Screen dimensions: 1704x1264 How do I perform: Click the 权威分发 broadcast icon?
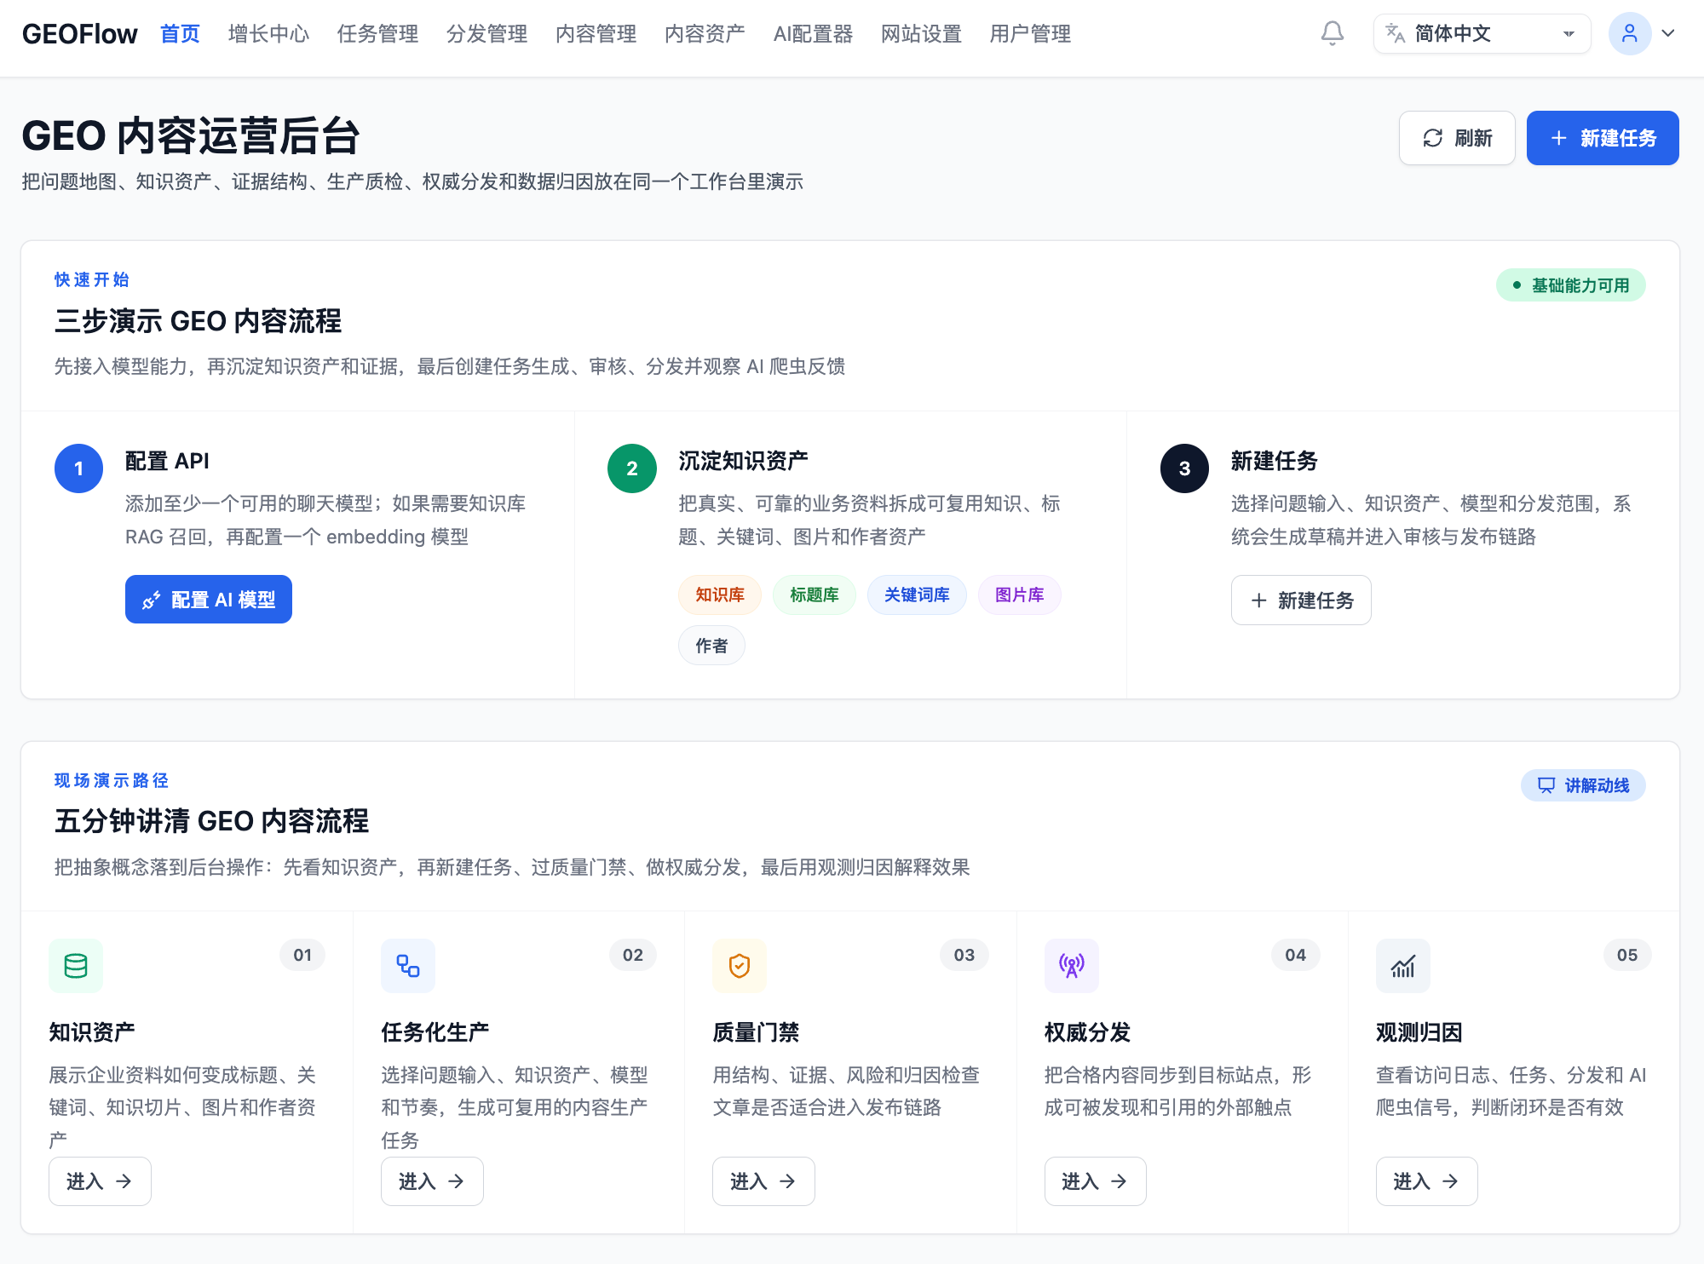(1072, 965)
